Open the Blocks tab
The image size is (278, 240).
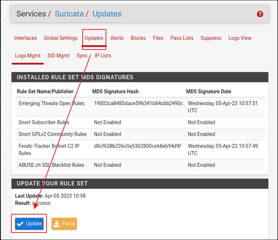point(138,38)
